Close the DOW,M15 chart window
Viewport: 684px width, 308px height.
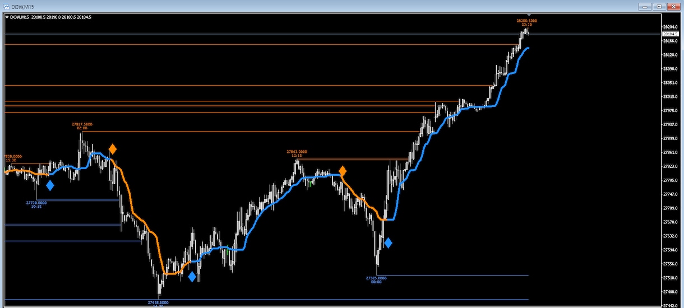coord(673,6)
